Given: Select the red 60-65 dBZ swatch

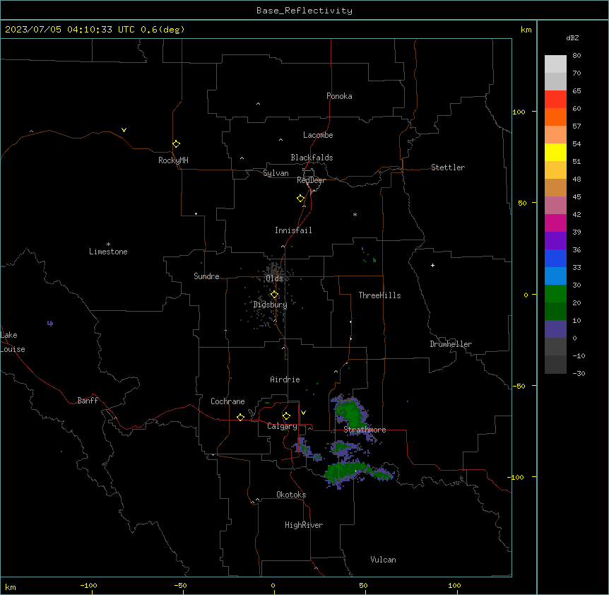Looking at the screenshot, I should 555,100.
